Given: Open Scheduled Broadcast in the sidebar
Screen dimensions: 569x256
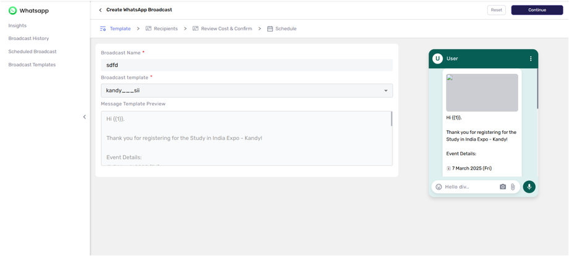Looking at the screenshot, I should (32, 51).
